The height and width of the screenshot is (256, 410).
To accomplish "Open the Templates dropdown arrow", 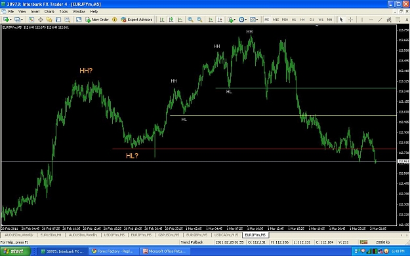I will pyautogui.click(x=257, y=20).
